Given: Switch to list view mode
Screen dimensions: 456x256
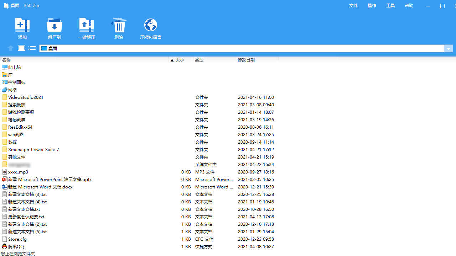Looking at the screenshot, I should coord(32,48).
